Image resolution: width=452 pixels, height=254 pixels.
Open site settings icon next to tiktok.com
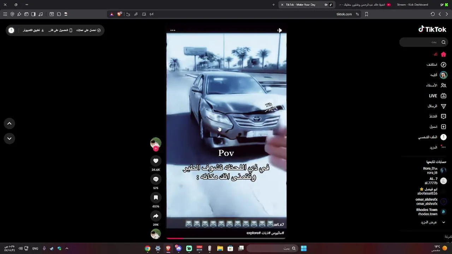357,14
